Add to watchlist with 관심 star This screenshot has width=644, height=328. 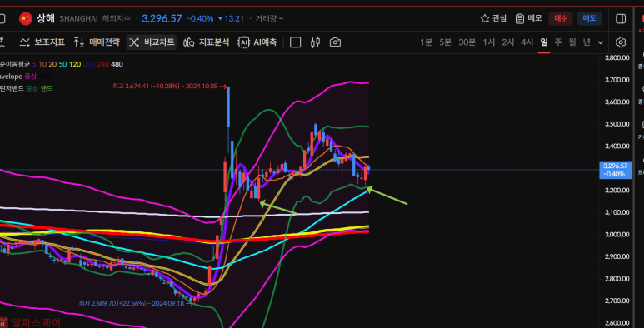coord(493,18)
